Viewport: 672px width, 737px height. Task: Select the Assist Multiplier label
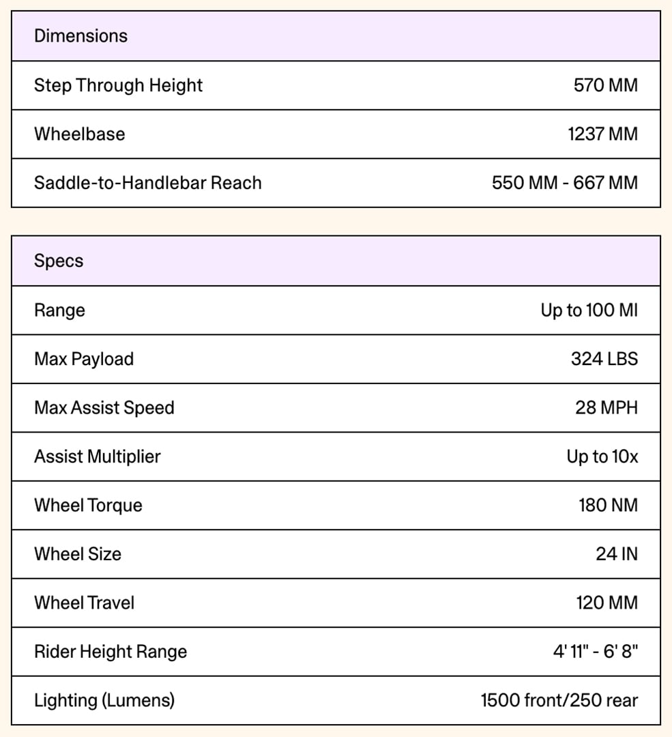click(x=97, y=457)
